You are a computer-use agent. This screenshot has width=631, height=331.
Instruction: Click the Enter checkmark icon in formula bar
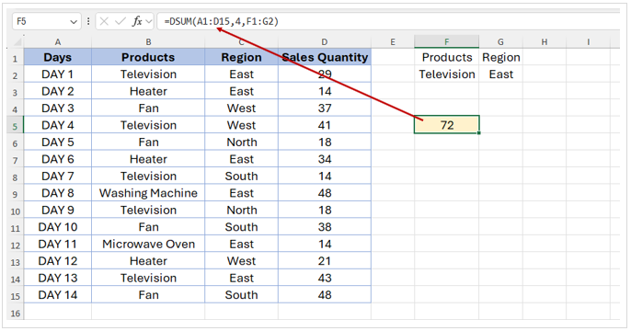point(120,21)
